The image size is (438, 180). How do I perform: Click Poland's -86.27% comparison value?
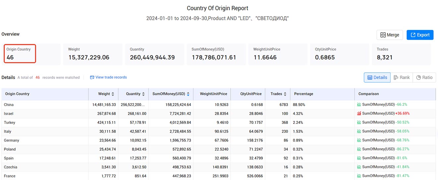[x=402, y=149]
